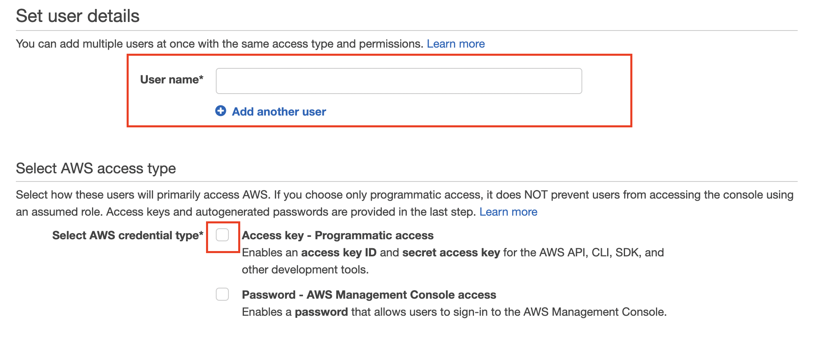
Task: Click the Password - AWS Management Console access label
Action: tap(369, 295)
